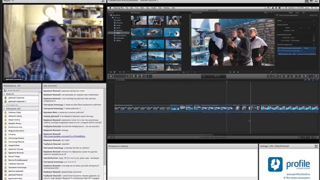
Task: Switch to Video tab in inspector
Action: point(290,12)
